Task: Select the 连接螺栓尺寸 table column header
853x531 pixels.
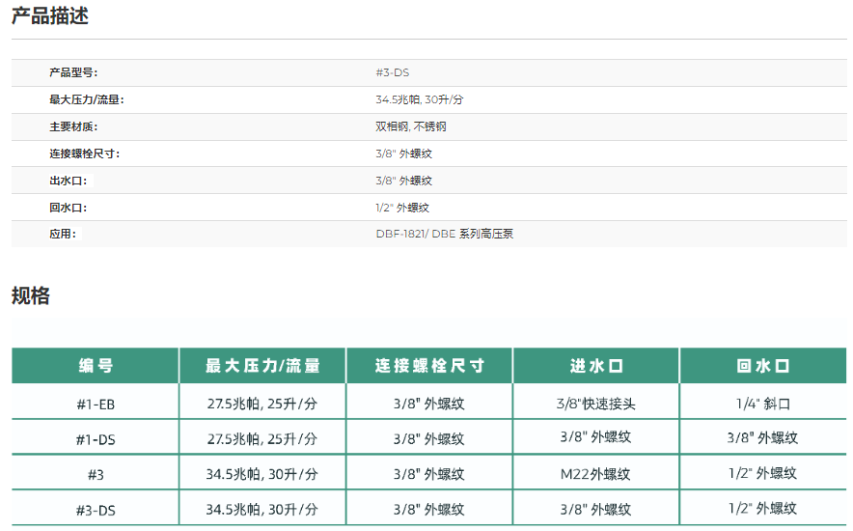Action: click(x=429, y=366)
